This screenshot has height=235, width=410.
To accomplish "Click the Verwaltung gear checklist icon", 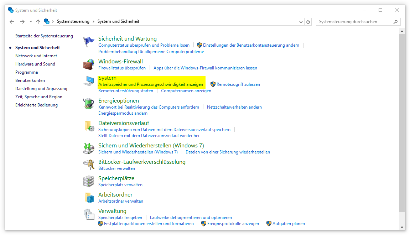I will coord(89,214).
